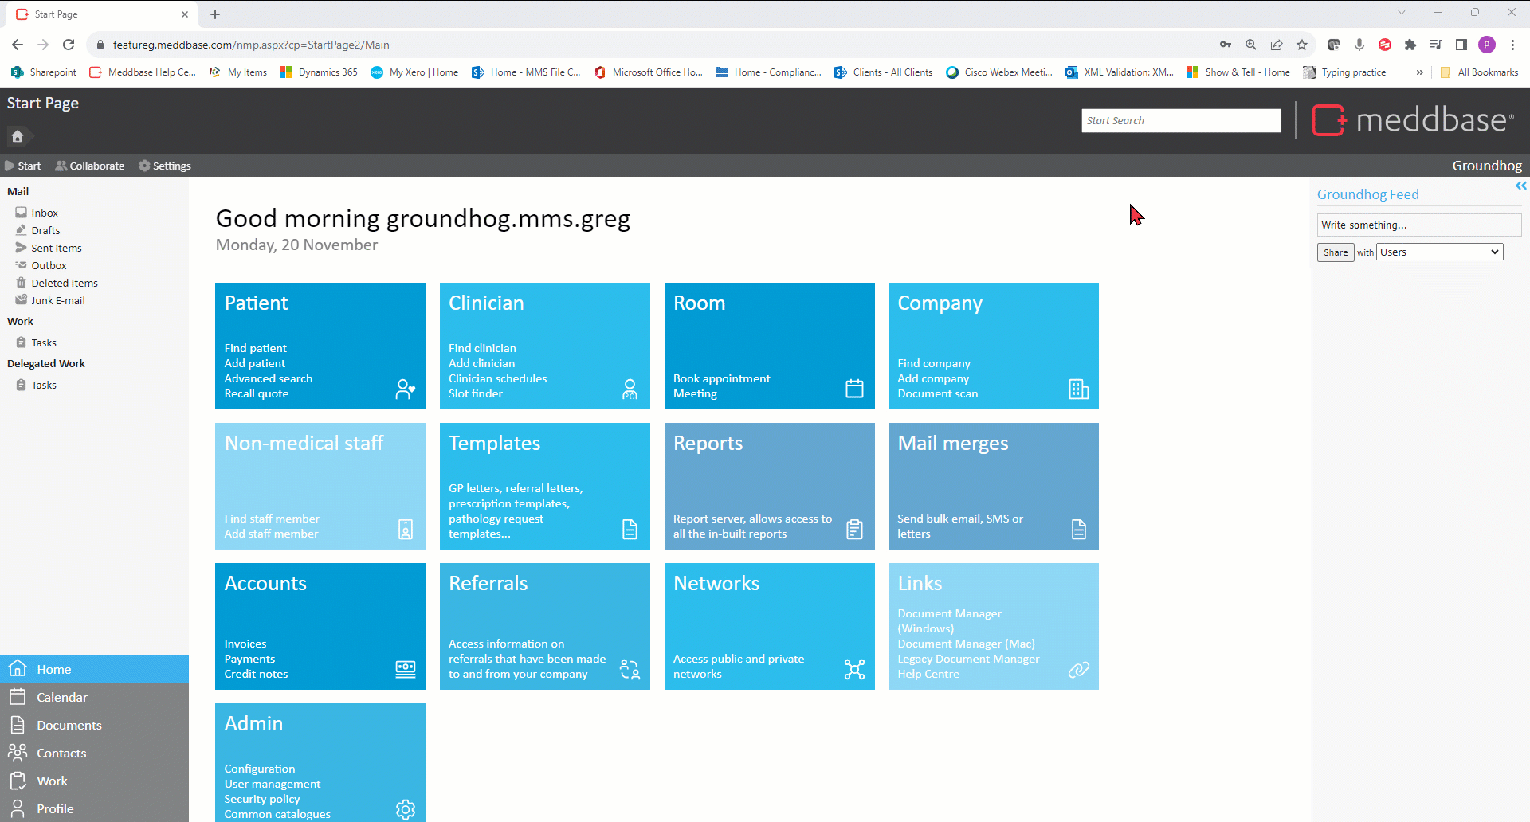Click the Links tile chain icon

pyautogui.click(x=1078, y=669)
